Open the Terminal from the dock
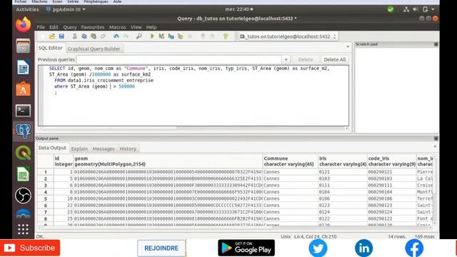Image resolution: width=457 pixels, height=257 pixels. (23, 111)
